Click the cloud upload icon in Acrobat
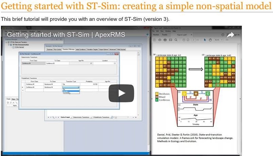Screen dimensions: 273x156 160,40
